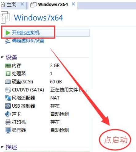This screenshot has width=136, height=152.
Task: Select the hard disk SCSI icon
Action: [x=8, y=82]
